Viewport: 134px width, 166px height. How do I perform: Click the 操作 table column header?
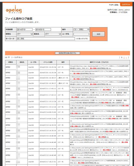63,62
